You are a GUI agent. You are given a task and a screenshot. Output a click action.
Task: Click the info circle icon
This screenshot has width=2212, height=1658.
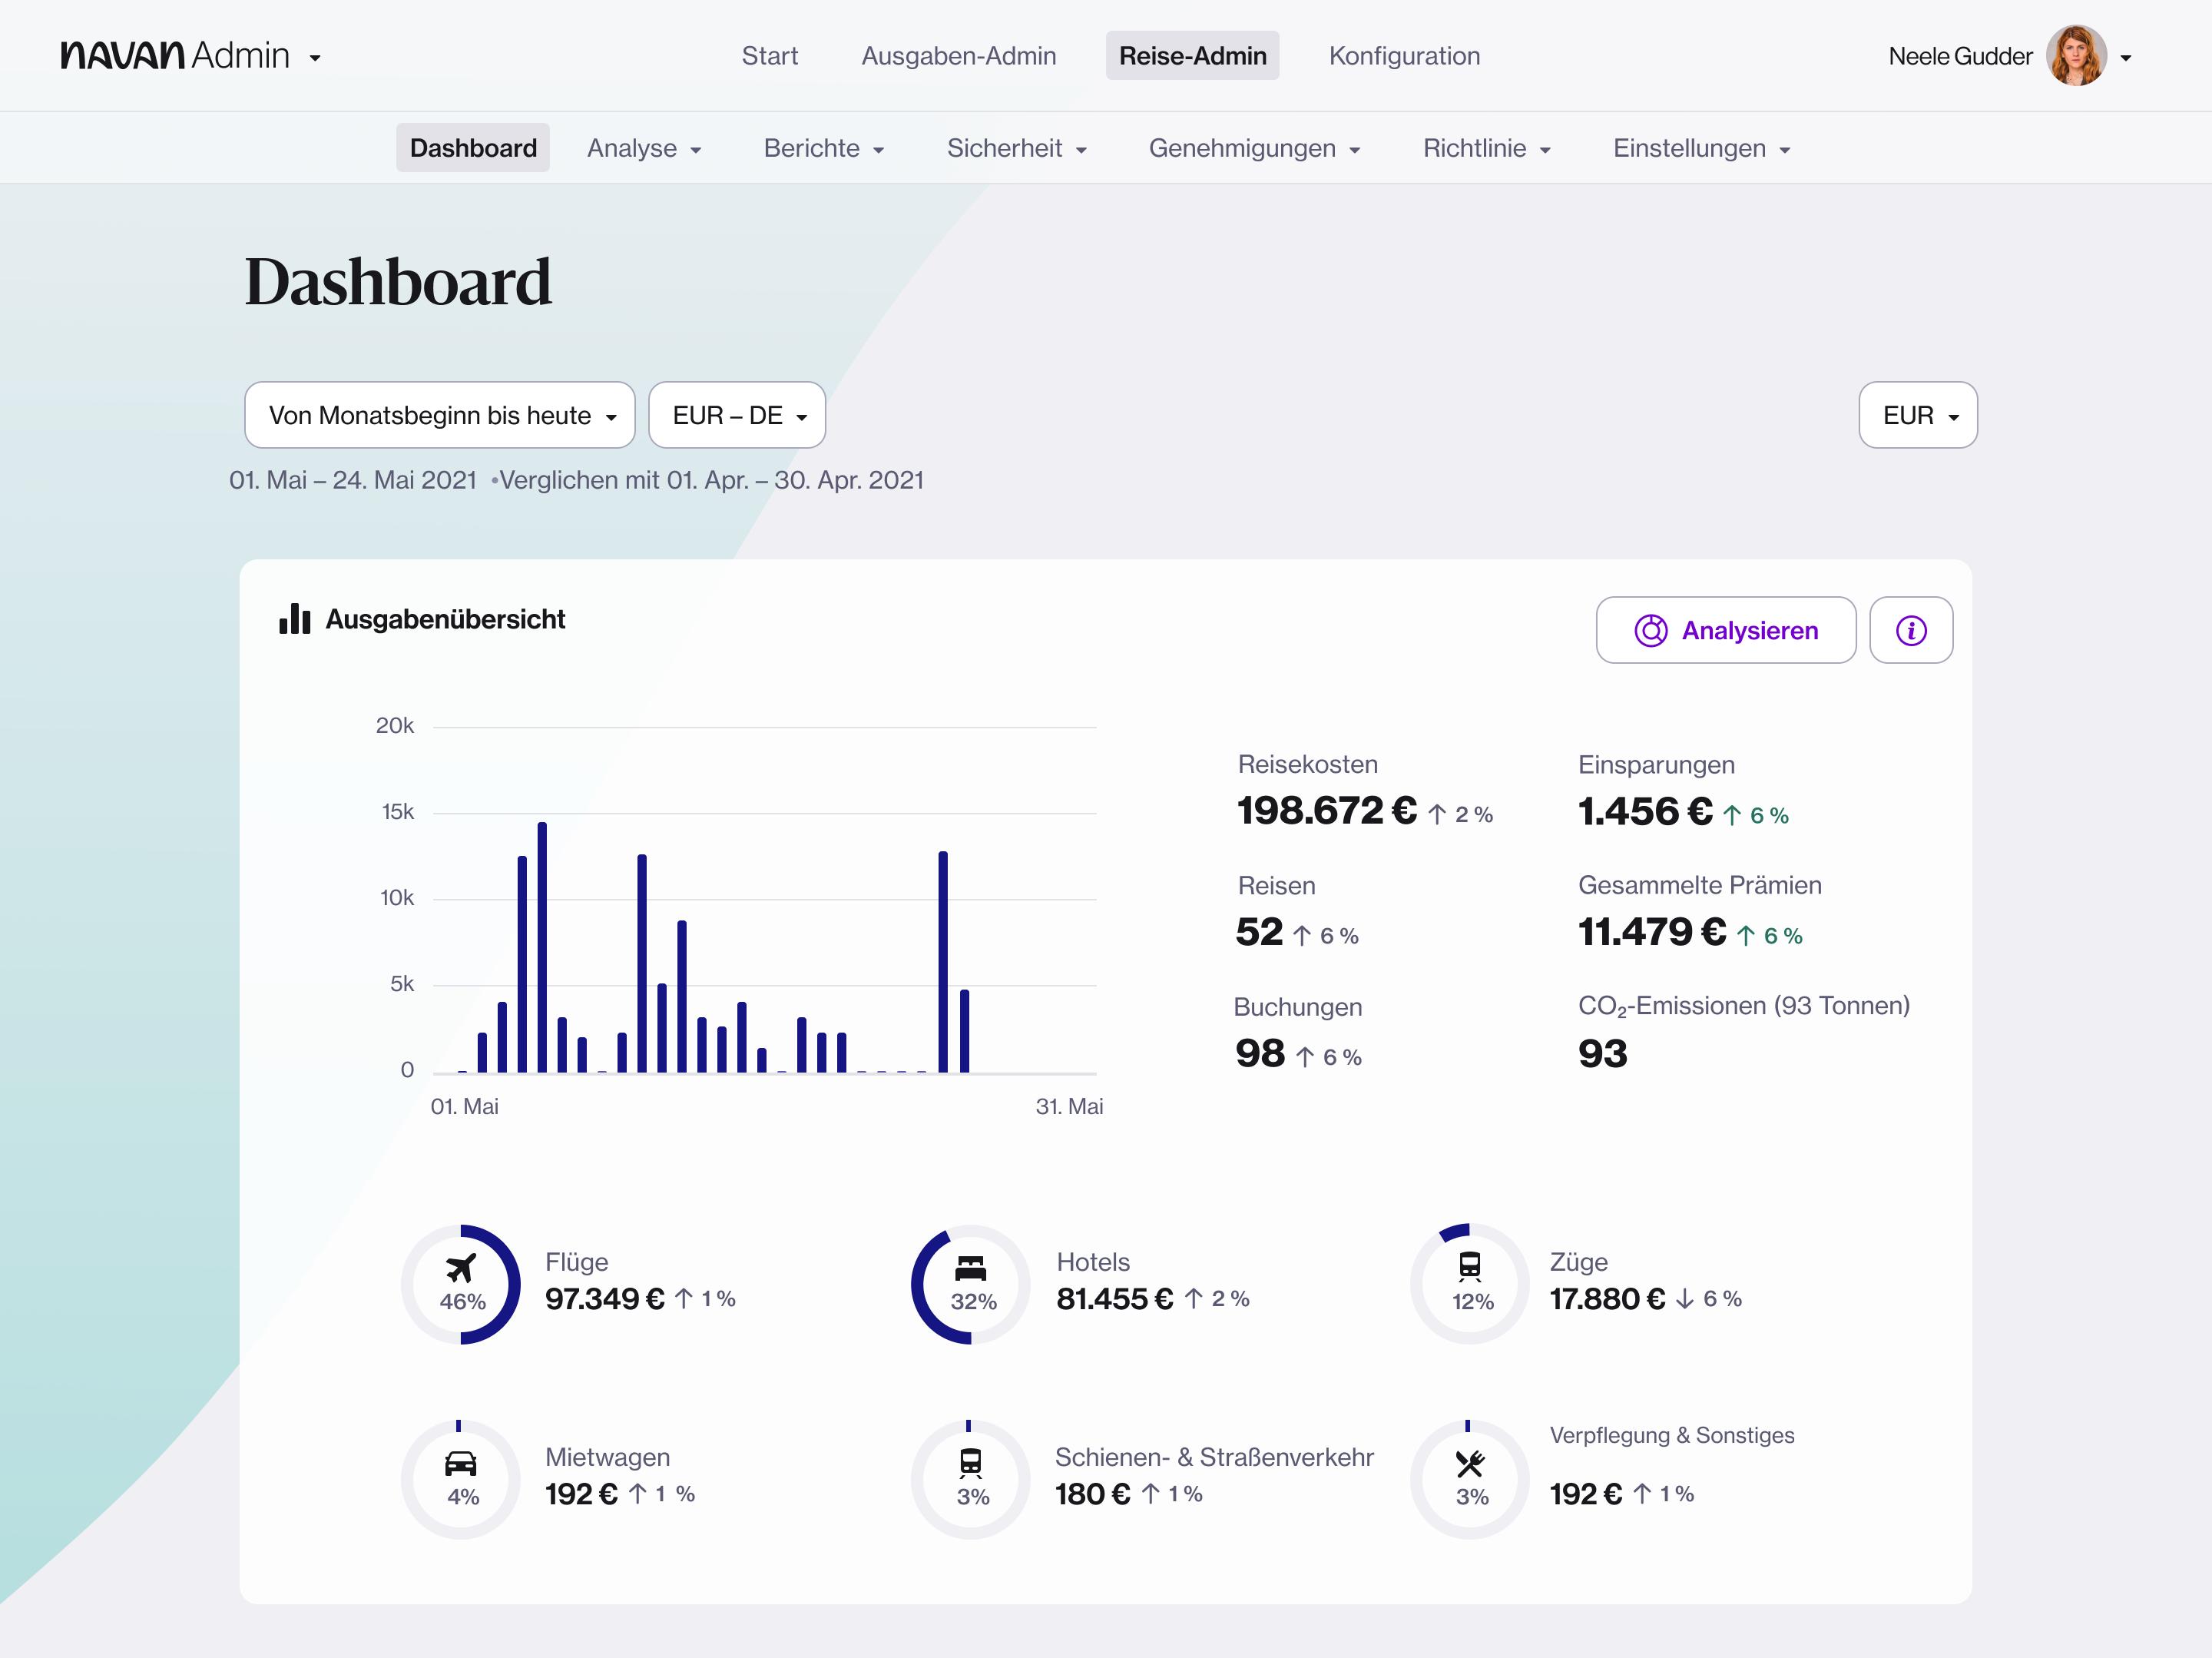1910,630
